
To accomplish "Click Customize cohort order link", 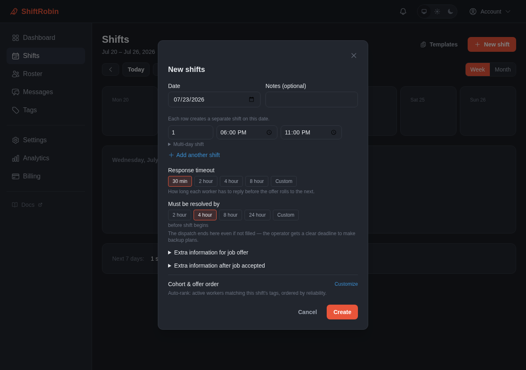I will 346,284.
